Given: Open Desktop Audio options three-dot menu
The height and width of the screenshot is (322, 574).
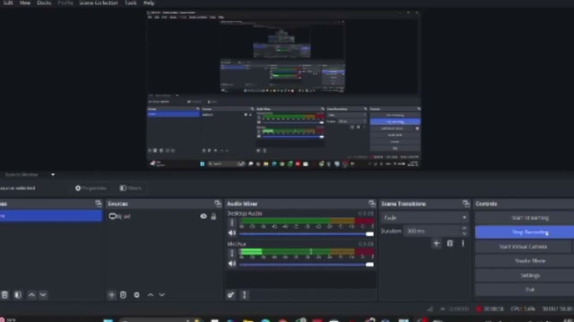Looking at the screenshot, I should pyautogui.click(x=232, y=223).
